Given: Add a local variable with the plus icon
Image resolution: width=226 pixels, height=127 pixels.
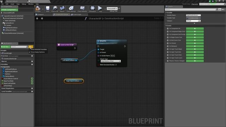Looking at the screenshot, I should tap(32, 91).
